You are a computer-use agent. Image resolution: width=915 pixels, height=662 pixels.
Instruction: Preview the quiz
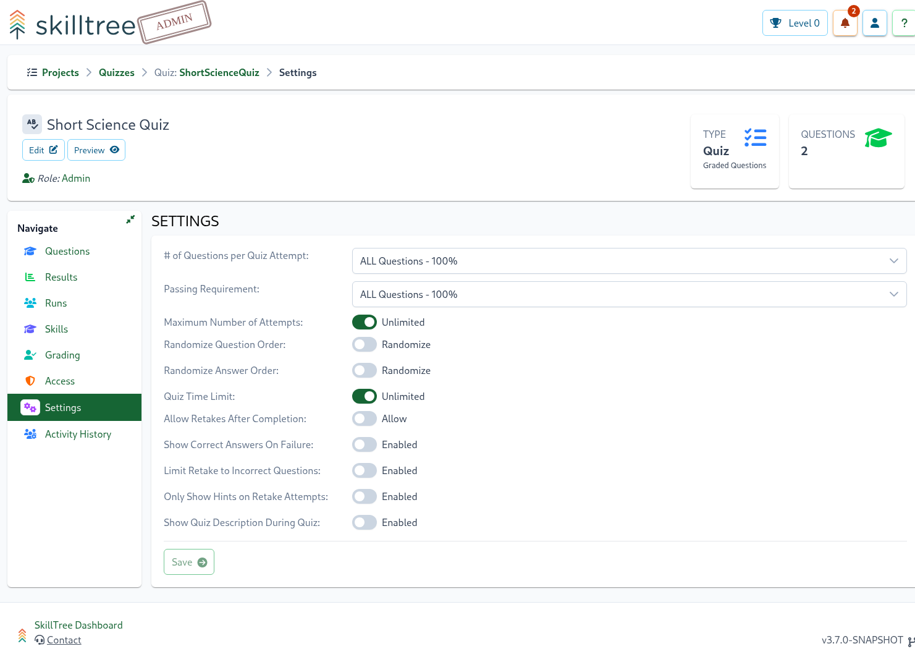tap(96, 150)
